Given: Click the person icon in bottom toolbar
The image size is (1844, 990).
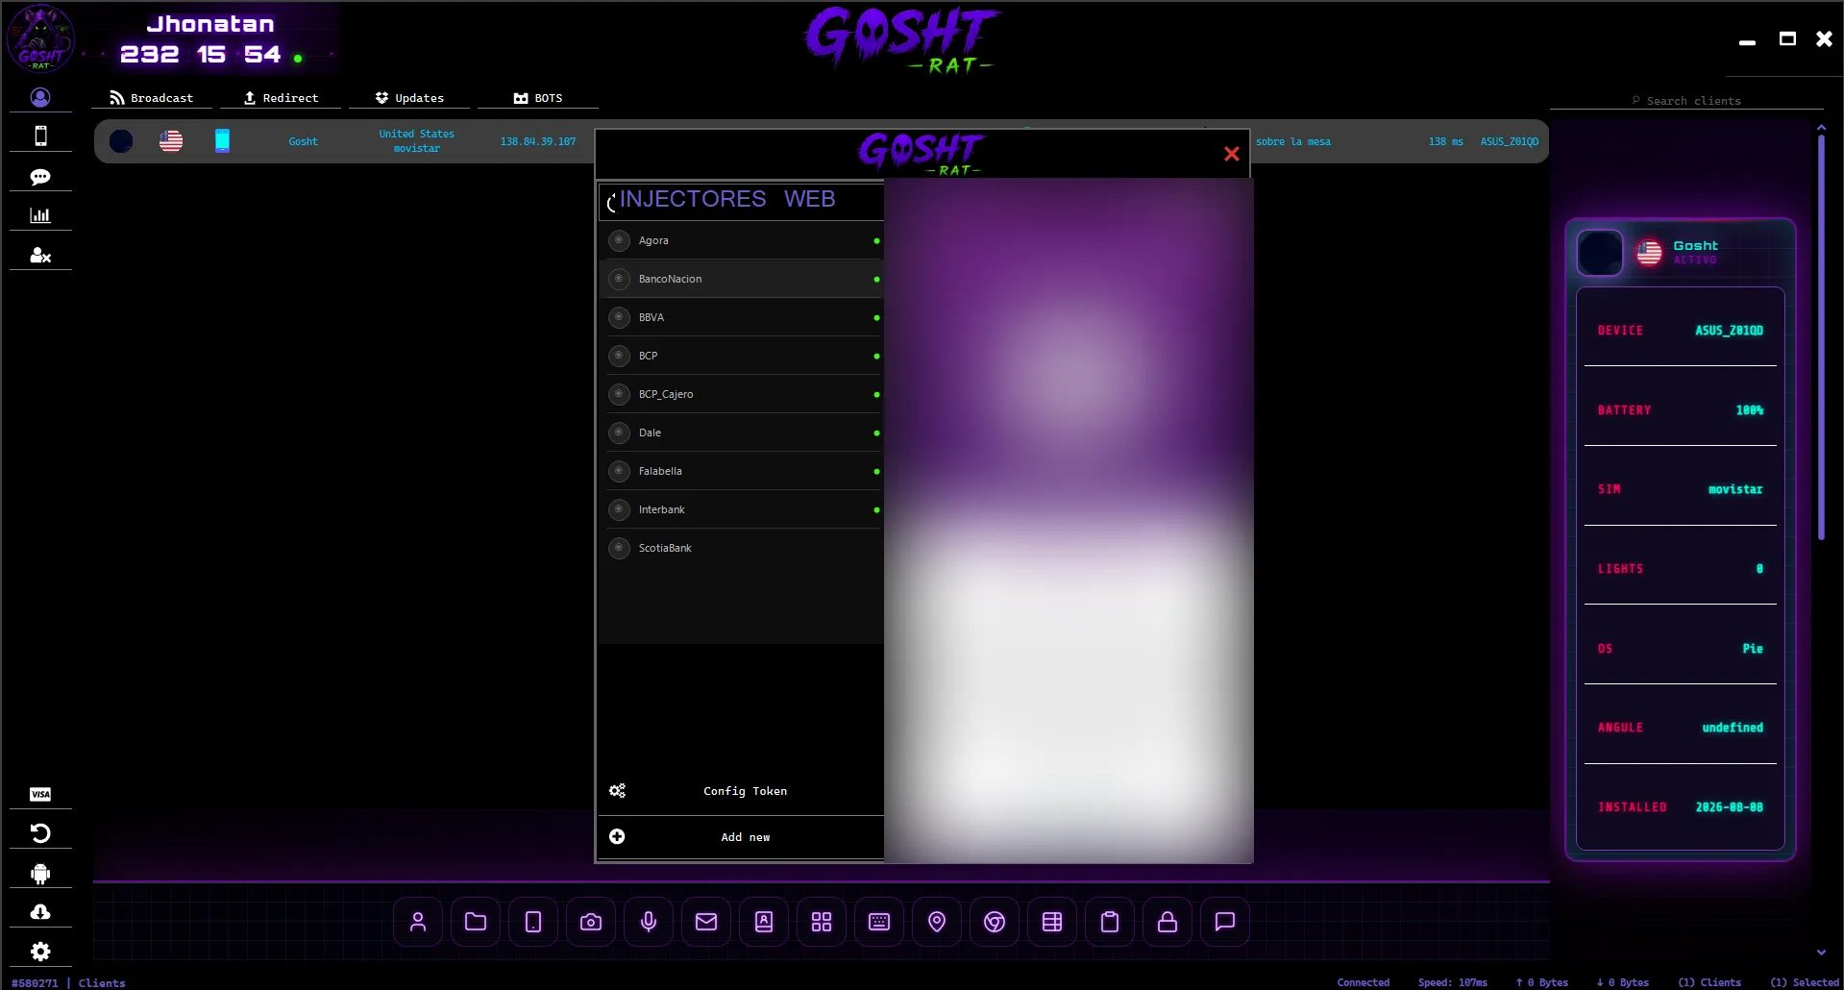Looking at the screenshot, I should 418,922.
